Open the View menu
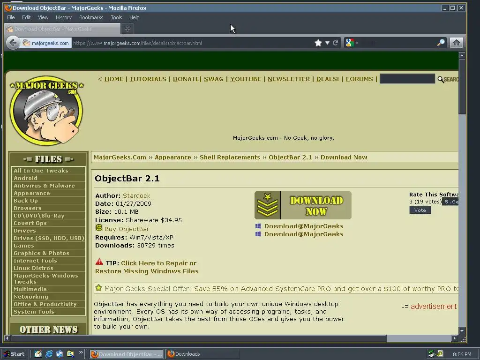The image size is (480, 360). pyautogui.click(x=43, y=17)
